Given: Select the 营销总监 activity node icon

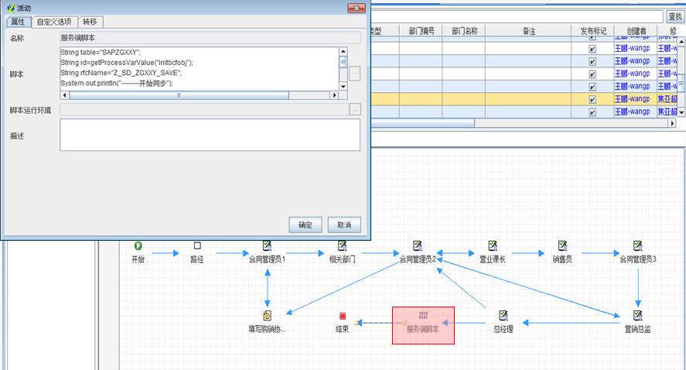Looking at the screenshot, I should 637,316.
